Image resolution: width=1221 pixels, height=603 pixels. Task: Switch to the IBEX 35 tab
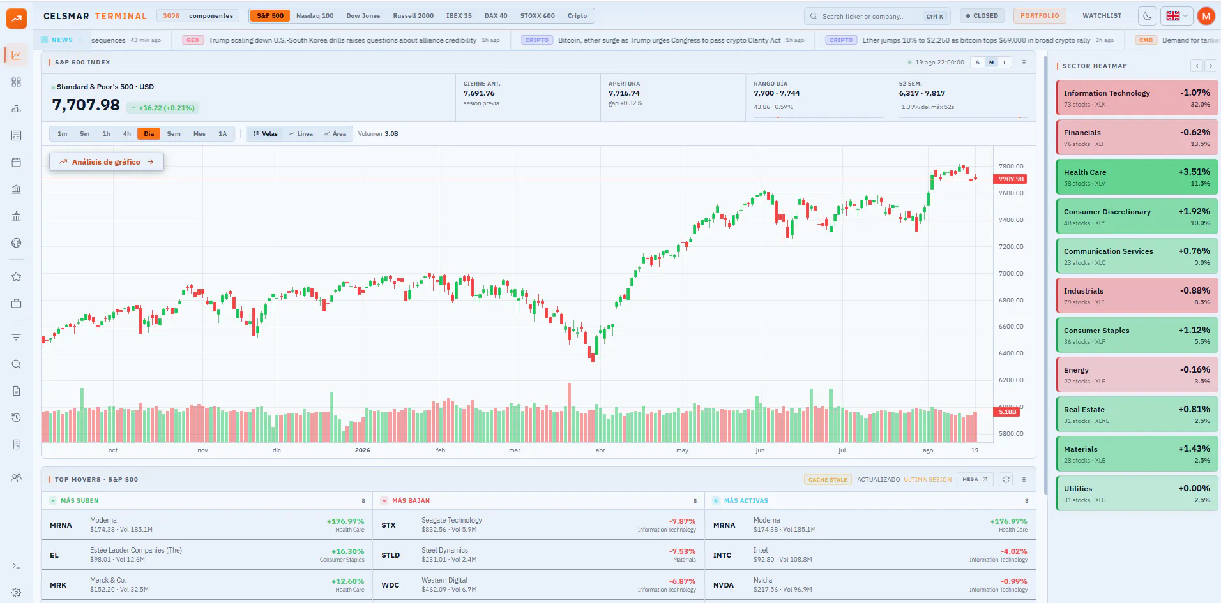(x=459, y=16)
